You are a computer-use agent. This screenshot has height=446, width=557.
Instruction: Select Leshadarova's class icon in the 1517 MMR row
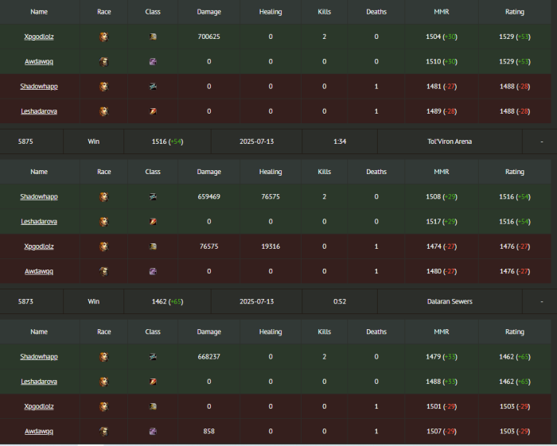tap(153, 222)
